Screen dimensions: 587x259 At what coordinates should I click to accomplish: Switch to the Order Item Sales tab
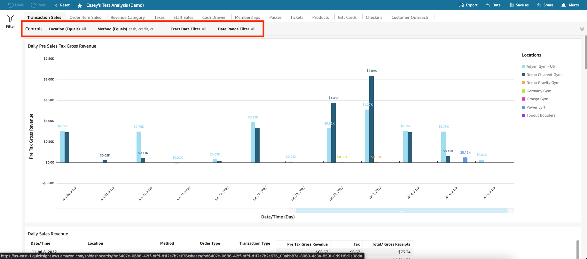(85, 17)
